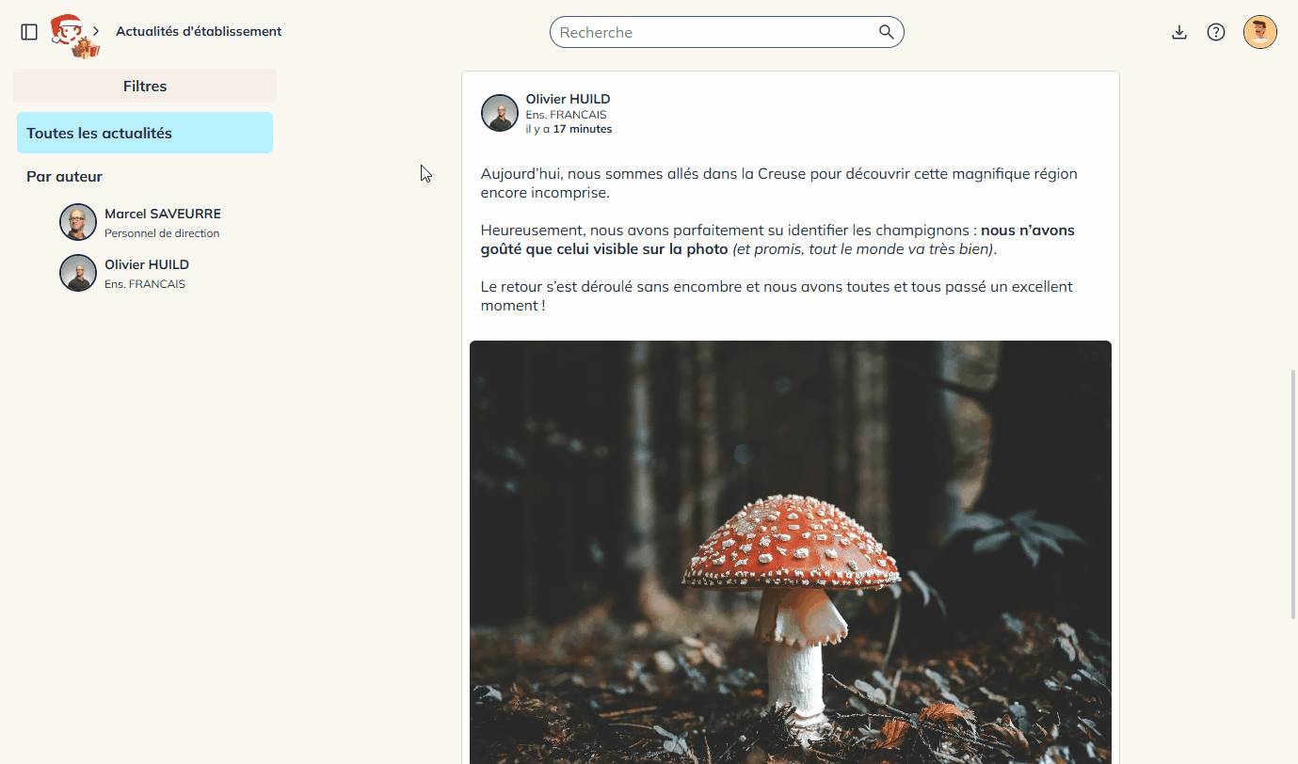Open Actualités d'établissement breadcrumb
1298x764 pixels.
point(199,31)
